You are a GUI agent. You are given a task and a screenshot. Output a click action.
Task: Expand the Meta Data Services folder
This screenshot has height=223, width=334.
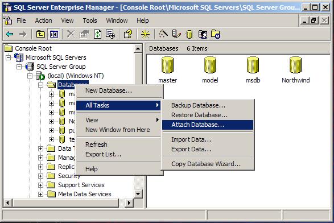pyautogui.click(x=40, y=194)
